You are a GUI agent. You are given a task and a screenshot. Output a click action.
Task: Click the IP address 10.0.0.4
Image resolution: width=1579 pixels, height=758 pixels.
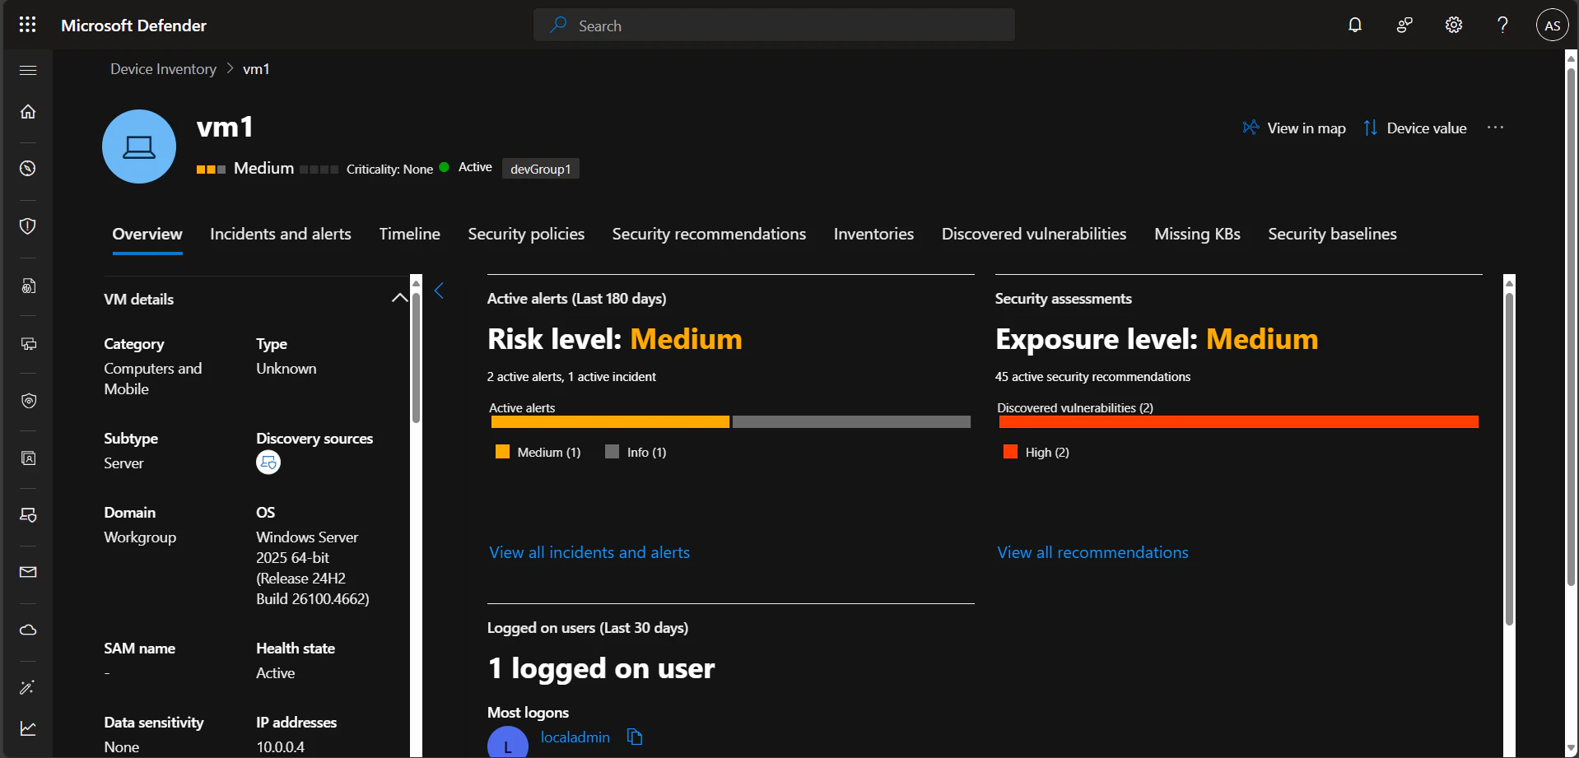point(281,746)
